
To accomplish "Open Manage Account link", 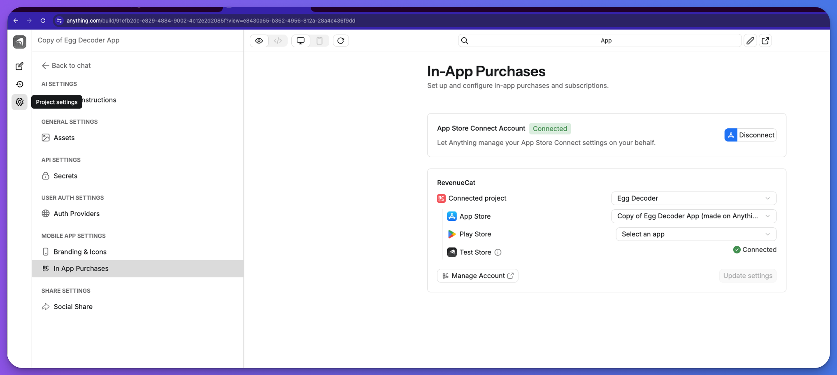I will tap(477, 276).
